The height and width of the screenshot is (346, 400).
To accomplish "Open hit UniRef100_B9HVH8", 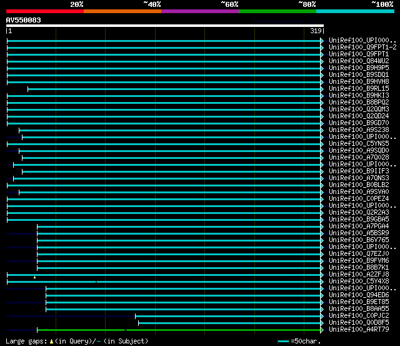I will (x=359, y=82).
